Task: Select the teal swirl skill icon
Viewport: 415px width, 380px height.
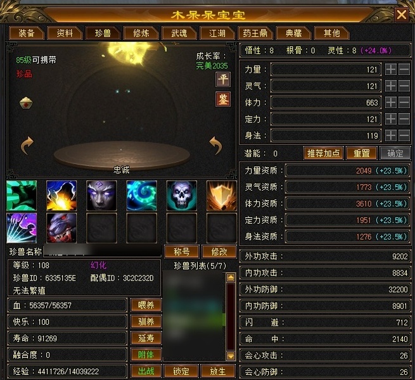Action: [x=141, y=196]
